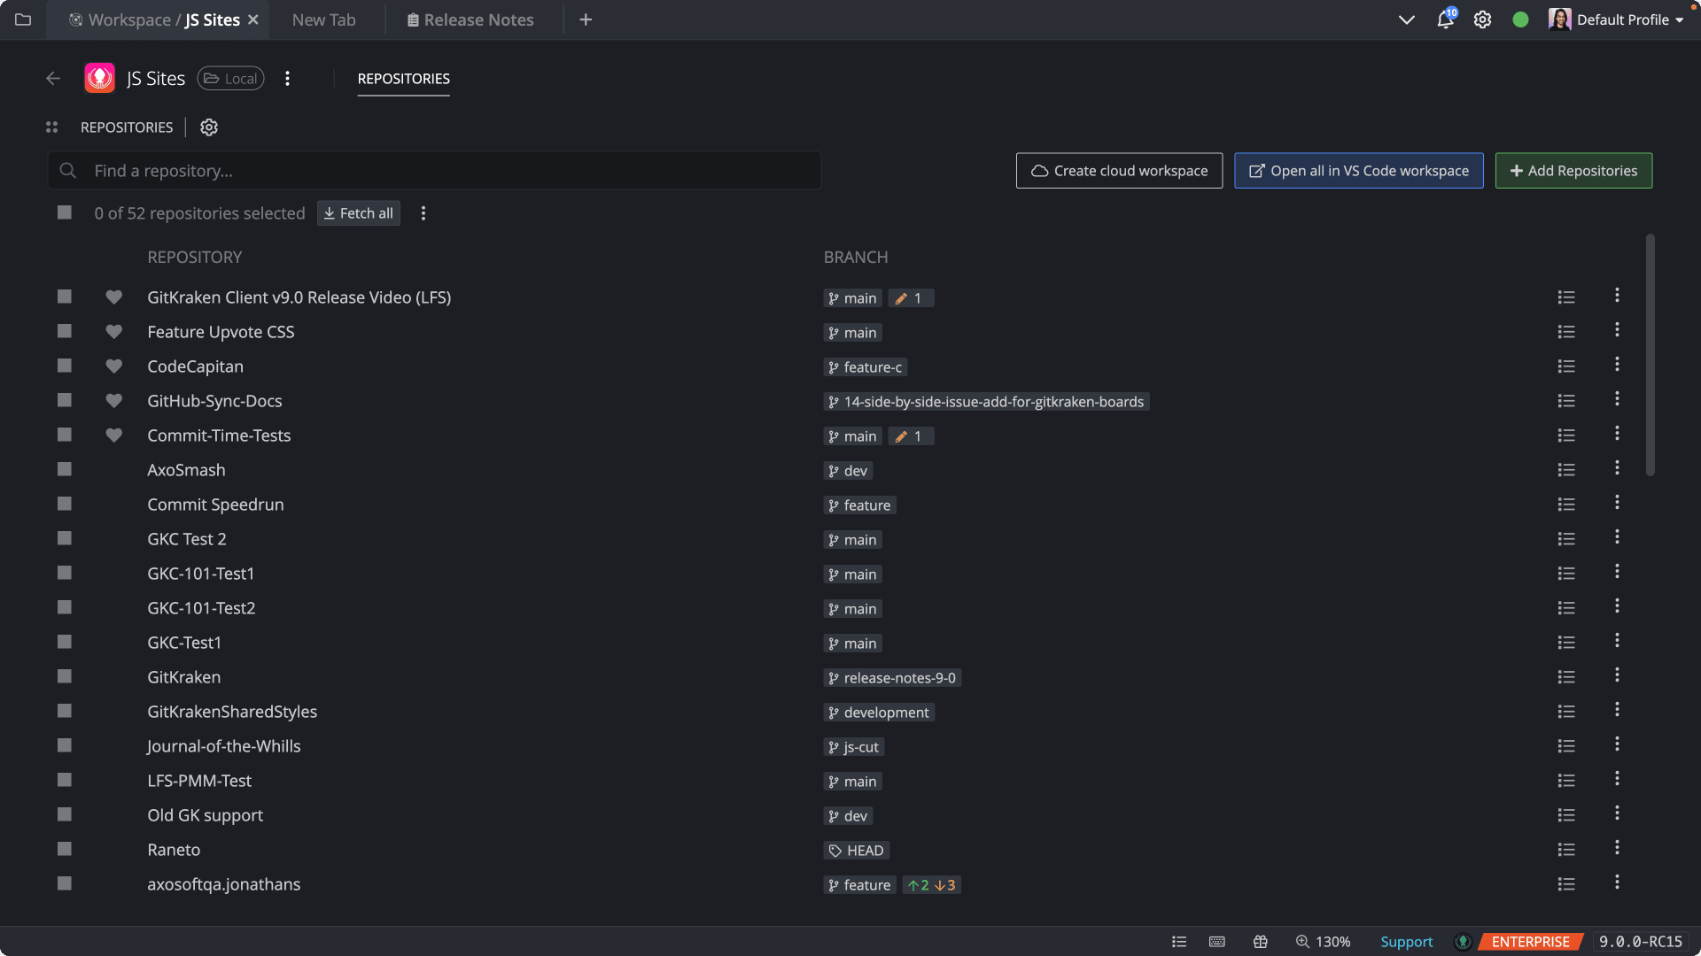The image size is (1701, 956).
Task: Open bulk actions menu next to Fetch all
Action: (x=423, y=213)
